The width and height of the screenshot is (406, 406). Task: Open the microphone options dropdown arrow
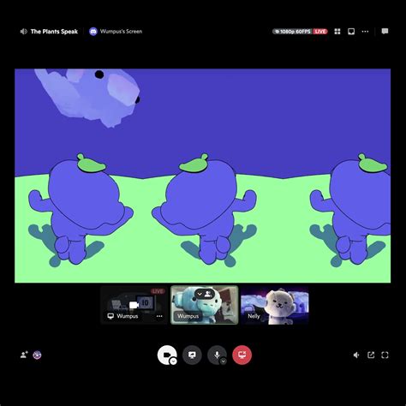(x=224, y=361)
